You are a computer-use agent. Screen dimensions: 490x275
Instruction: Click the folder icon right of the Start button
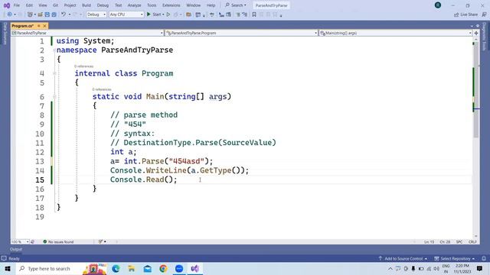coord(188,15)
